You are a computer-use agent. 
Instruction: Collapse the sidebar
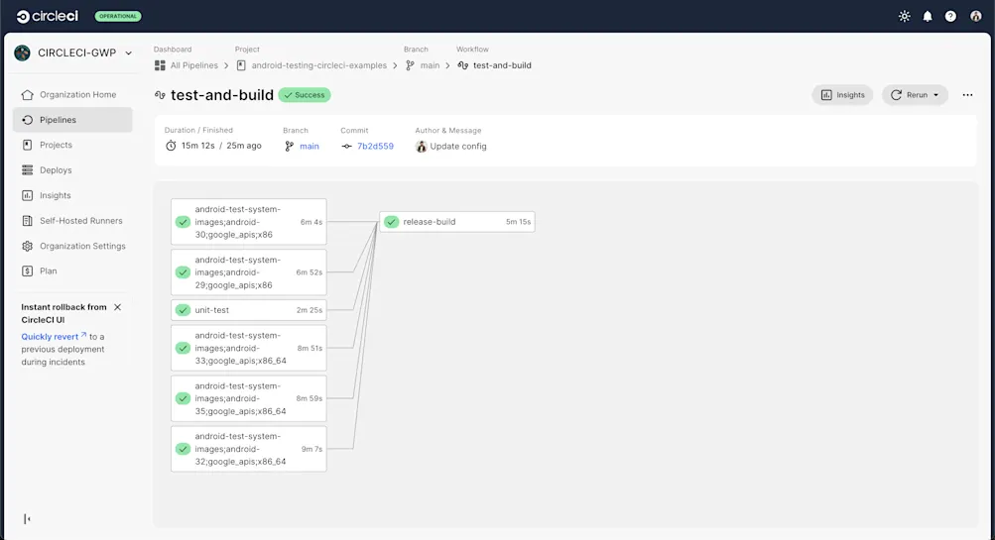pyautogui.click(x=27, y=519)
